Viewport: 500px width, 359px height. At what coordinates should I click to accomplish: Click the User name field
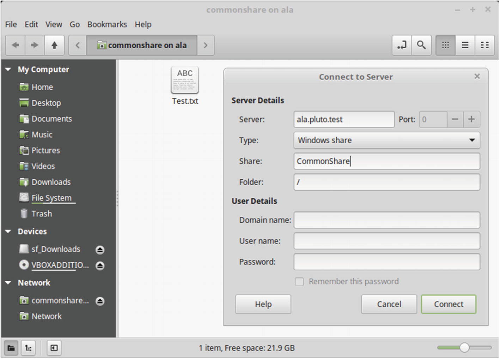click(x=387, y=241)
